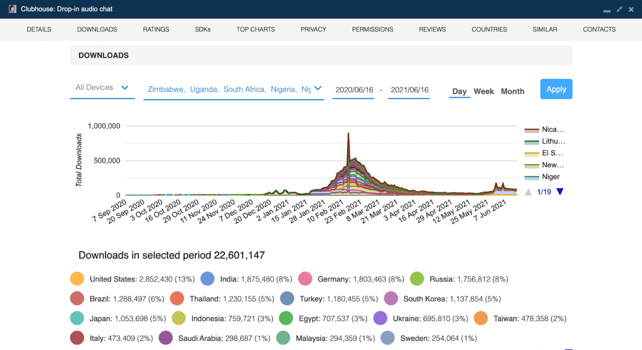Viewport: 642px width, 350px height.
Task: Click "Russia: 1,756,812 (8%)" text
Action: [x=469, y=279]
